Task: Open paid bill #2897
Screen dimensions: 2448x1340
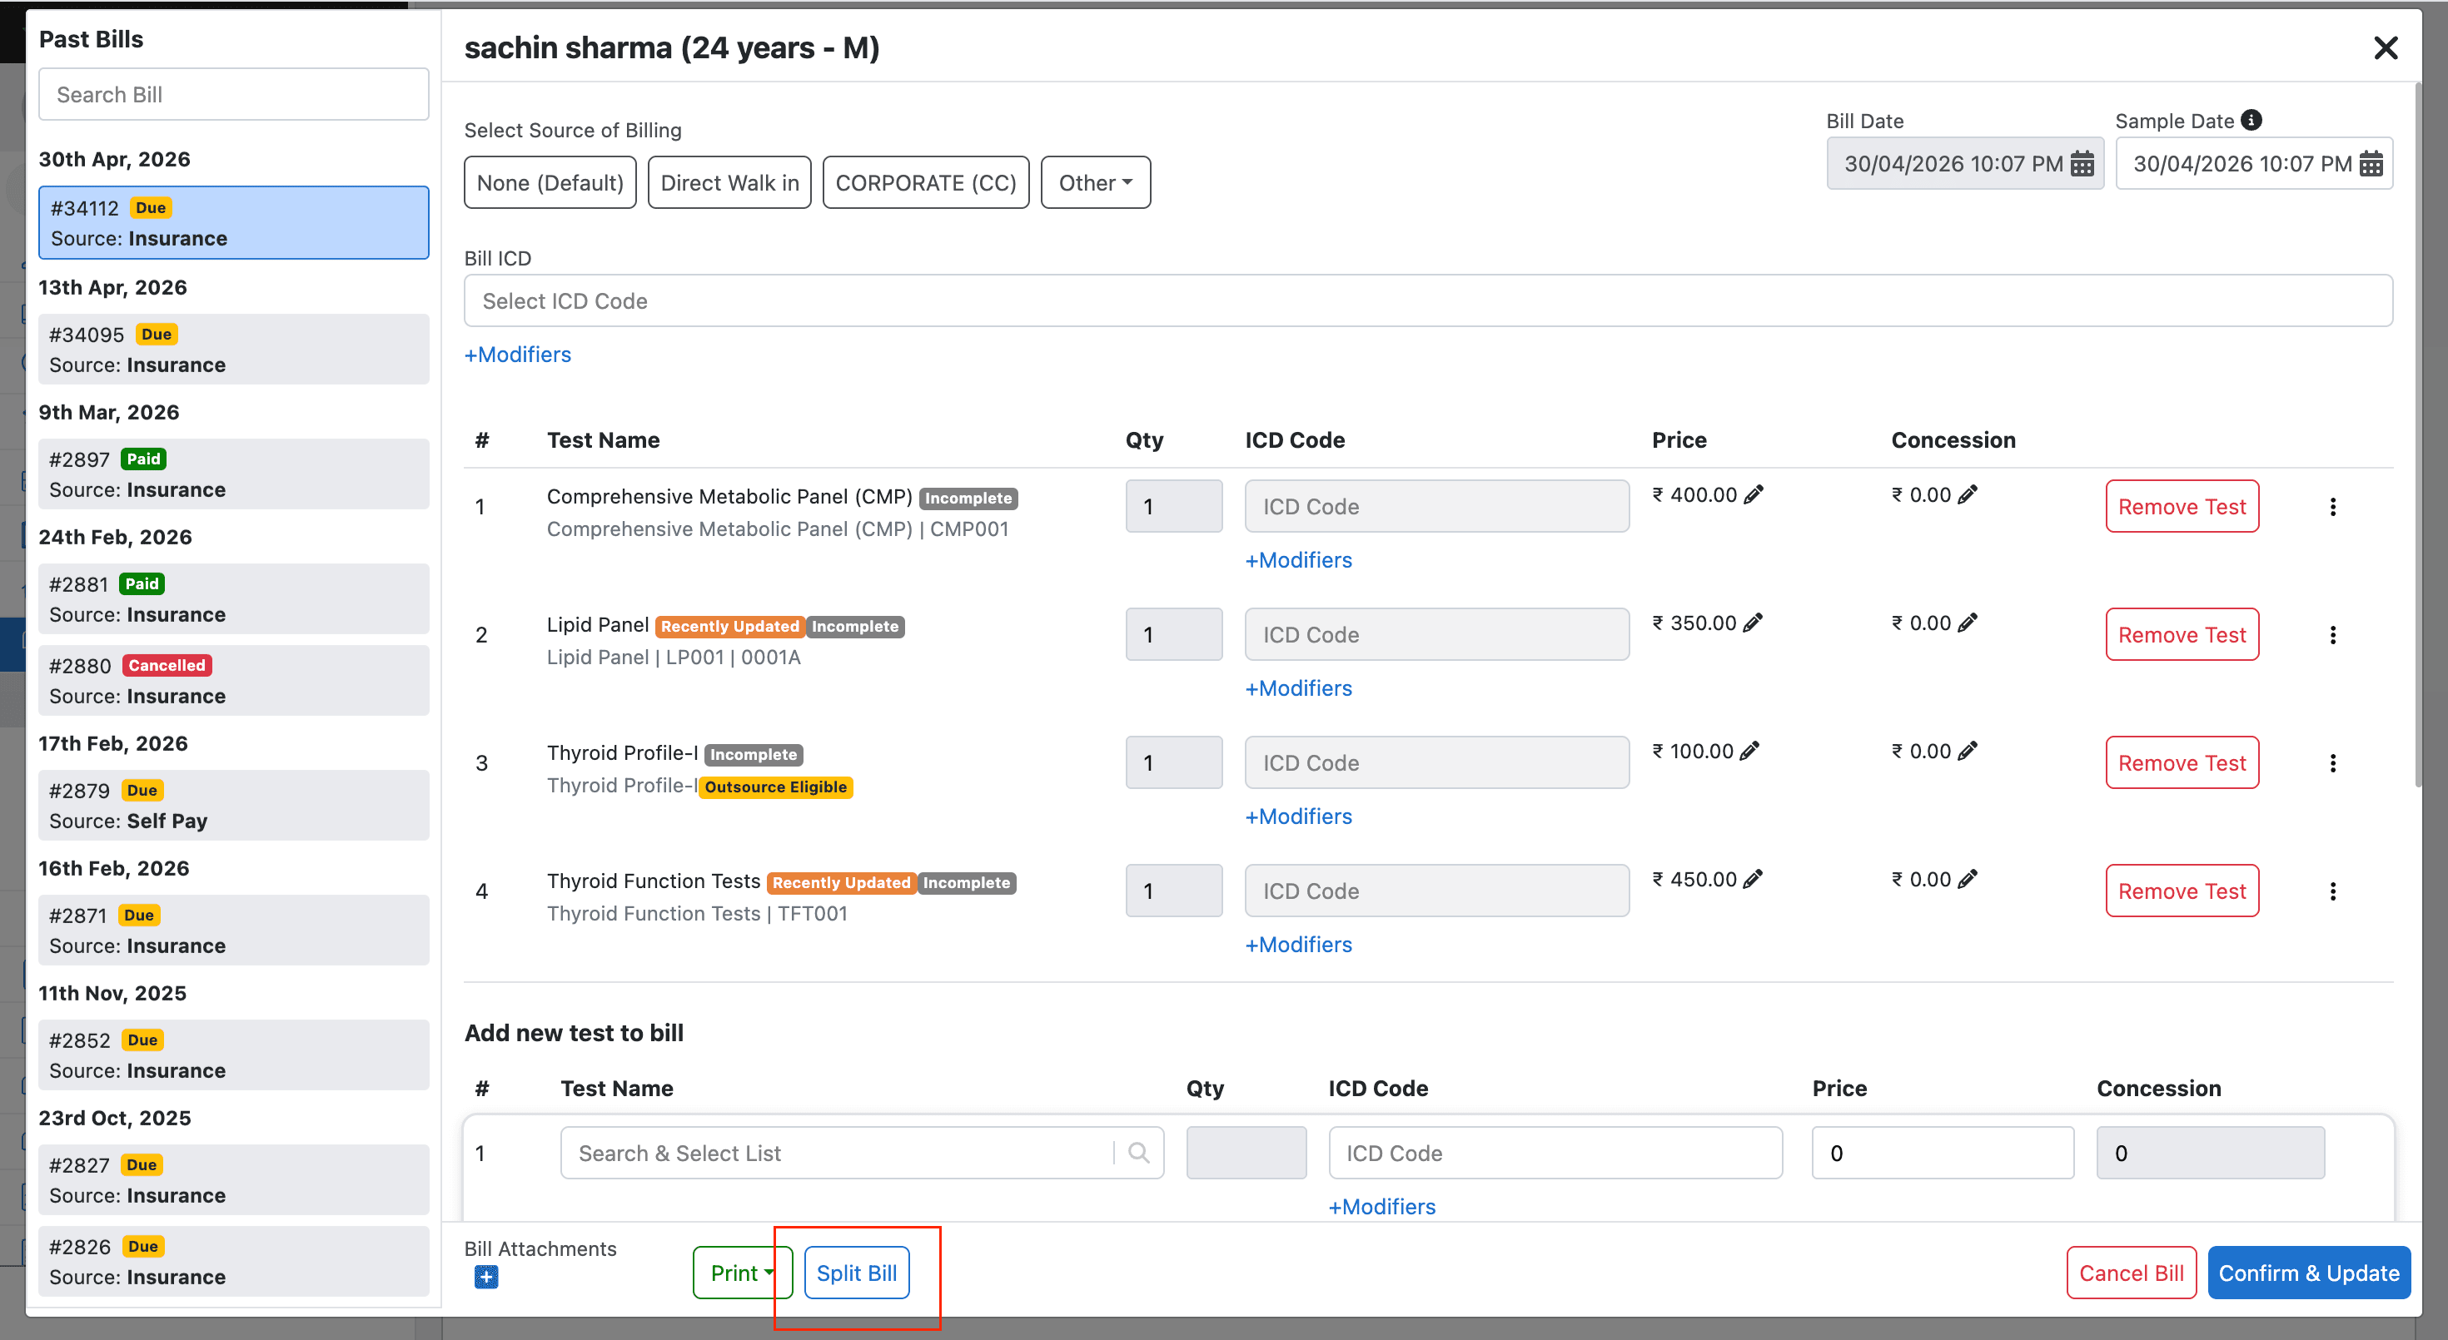Action: (x=233, y=474)
